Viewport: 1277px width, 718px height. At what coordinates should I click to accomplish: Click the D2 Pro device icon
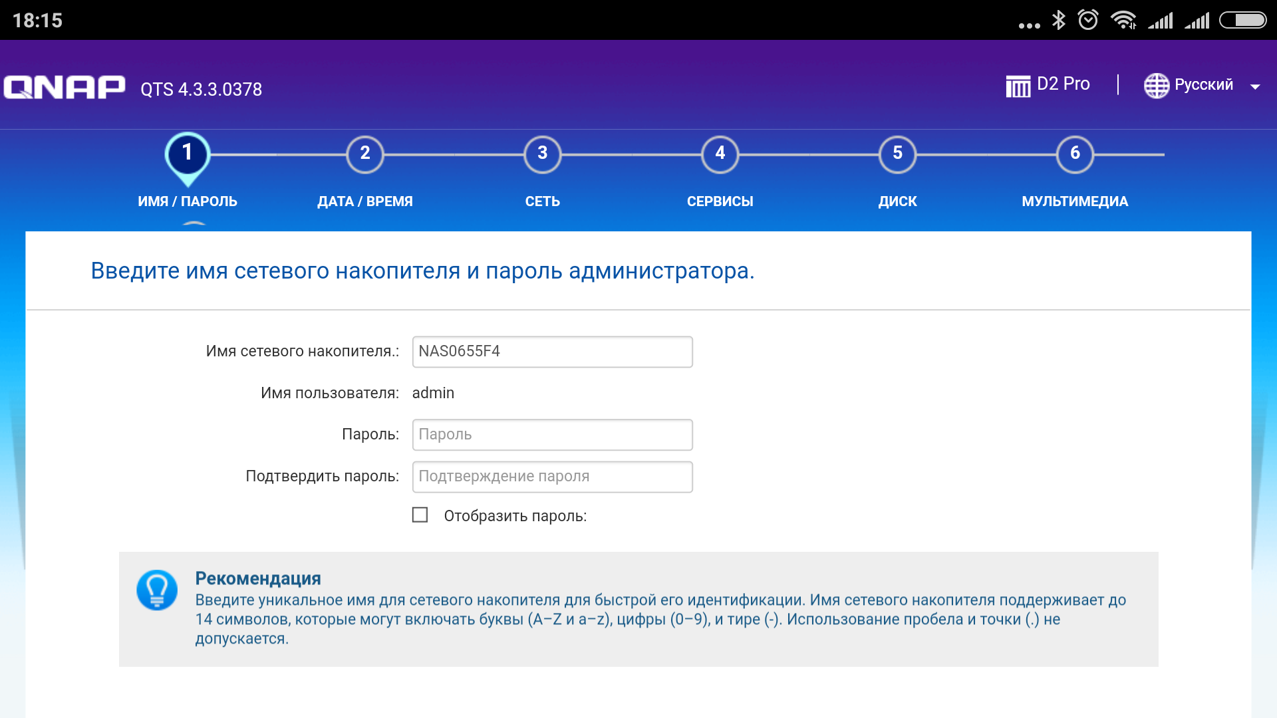(1018, 85)
